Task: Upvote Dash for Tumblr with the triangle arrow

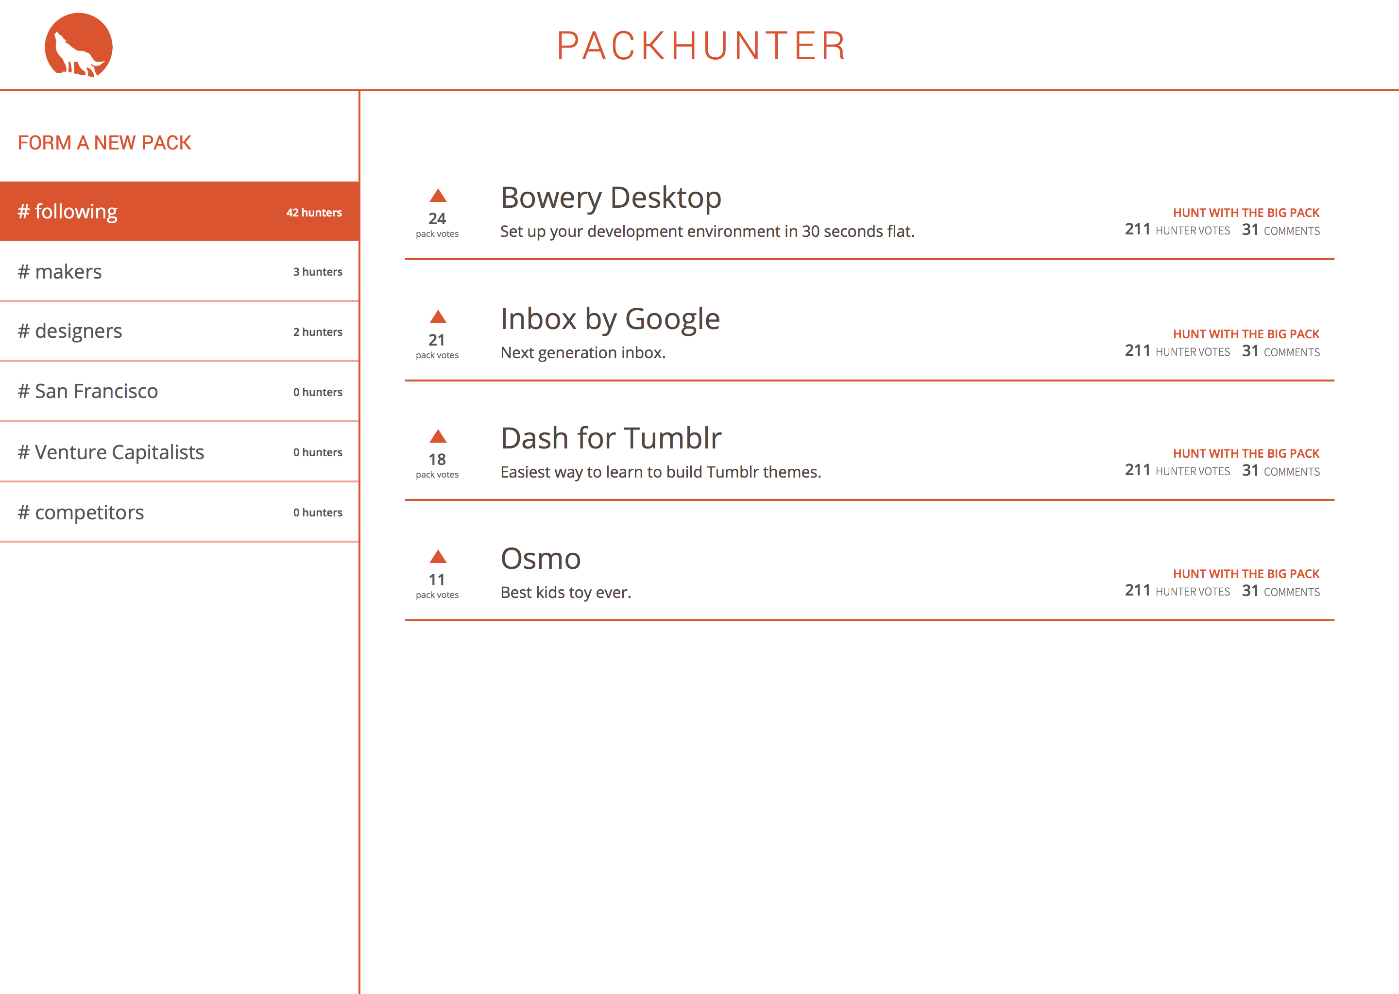Action: pyautogui.click(x=437, y=436)
